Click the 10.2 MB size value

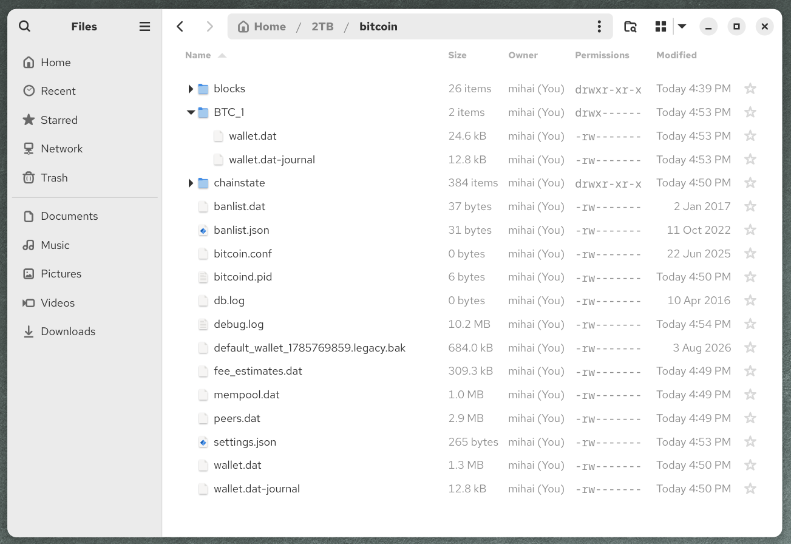469,324
